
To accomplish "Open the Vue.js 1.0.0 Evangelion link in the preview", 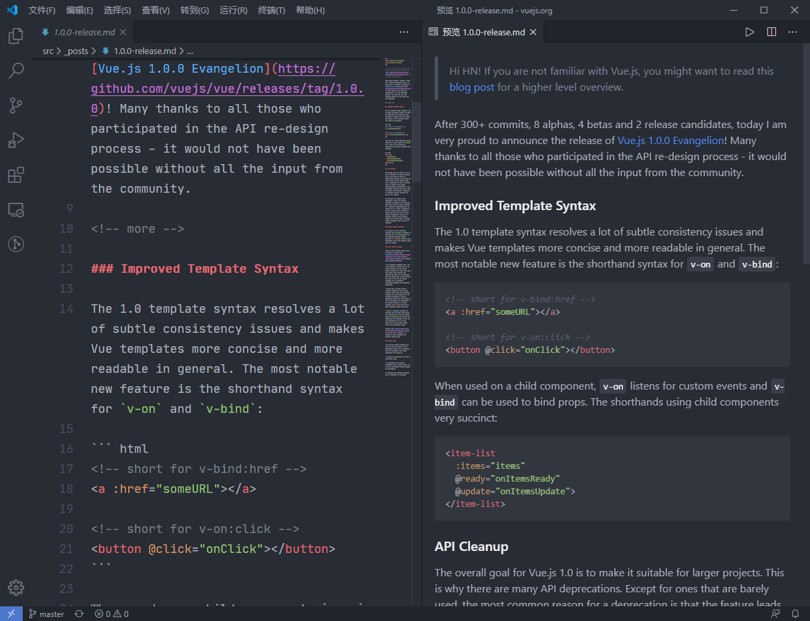I will click(670, 140).
